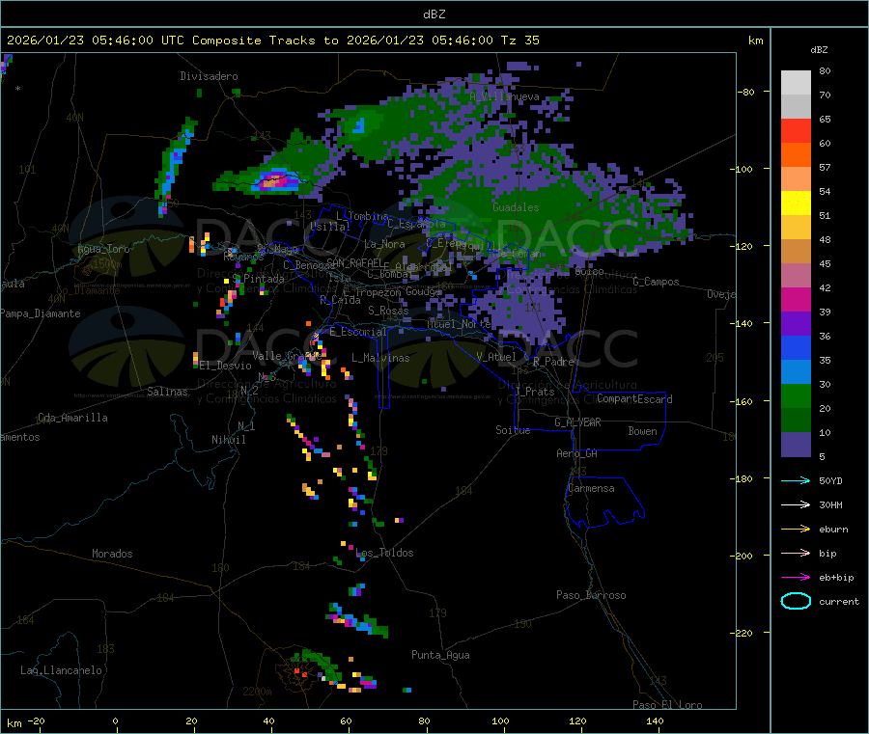Click the S_Rosas map label

388,311
